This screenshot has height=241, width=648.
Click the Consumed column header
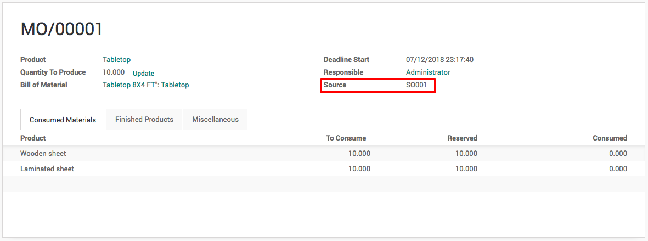click(x=610, y=138)
